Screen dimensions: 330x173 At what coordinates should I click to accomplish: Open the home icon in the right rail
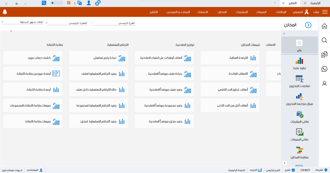pos(324,26)
